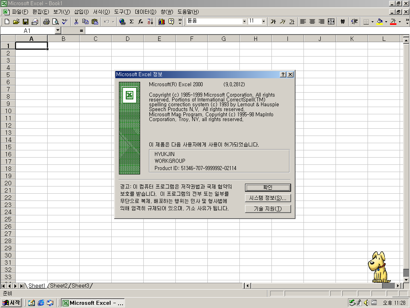This screenshot has width=410, height=308.
Task: Apply Merge and Center to cells
Action: pos(331,22)
